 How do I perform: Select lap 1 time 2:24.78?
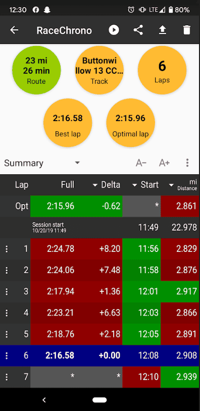coord(61,249)
